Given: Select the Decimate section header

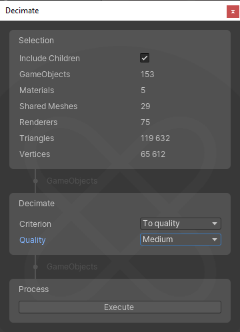Looking at the screenshot, I should [x=37, y=204].
